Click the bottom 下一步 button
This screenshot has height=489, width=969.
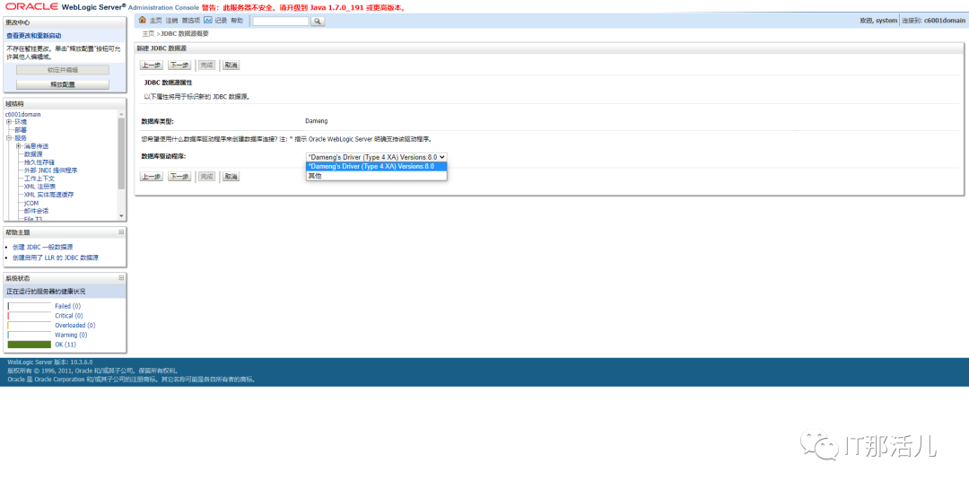(x=179, y=176)
